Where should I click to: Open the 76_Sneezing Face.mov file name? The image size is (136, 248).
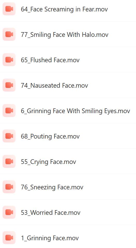click(52, 187)
